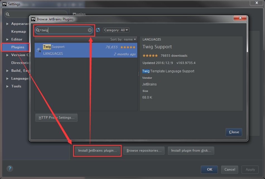Click the version v163.9735.4 text
This screenshot has height=179, width=265.
186,63
